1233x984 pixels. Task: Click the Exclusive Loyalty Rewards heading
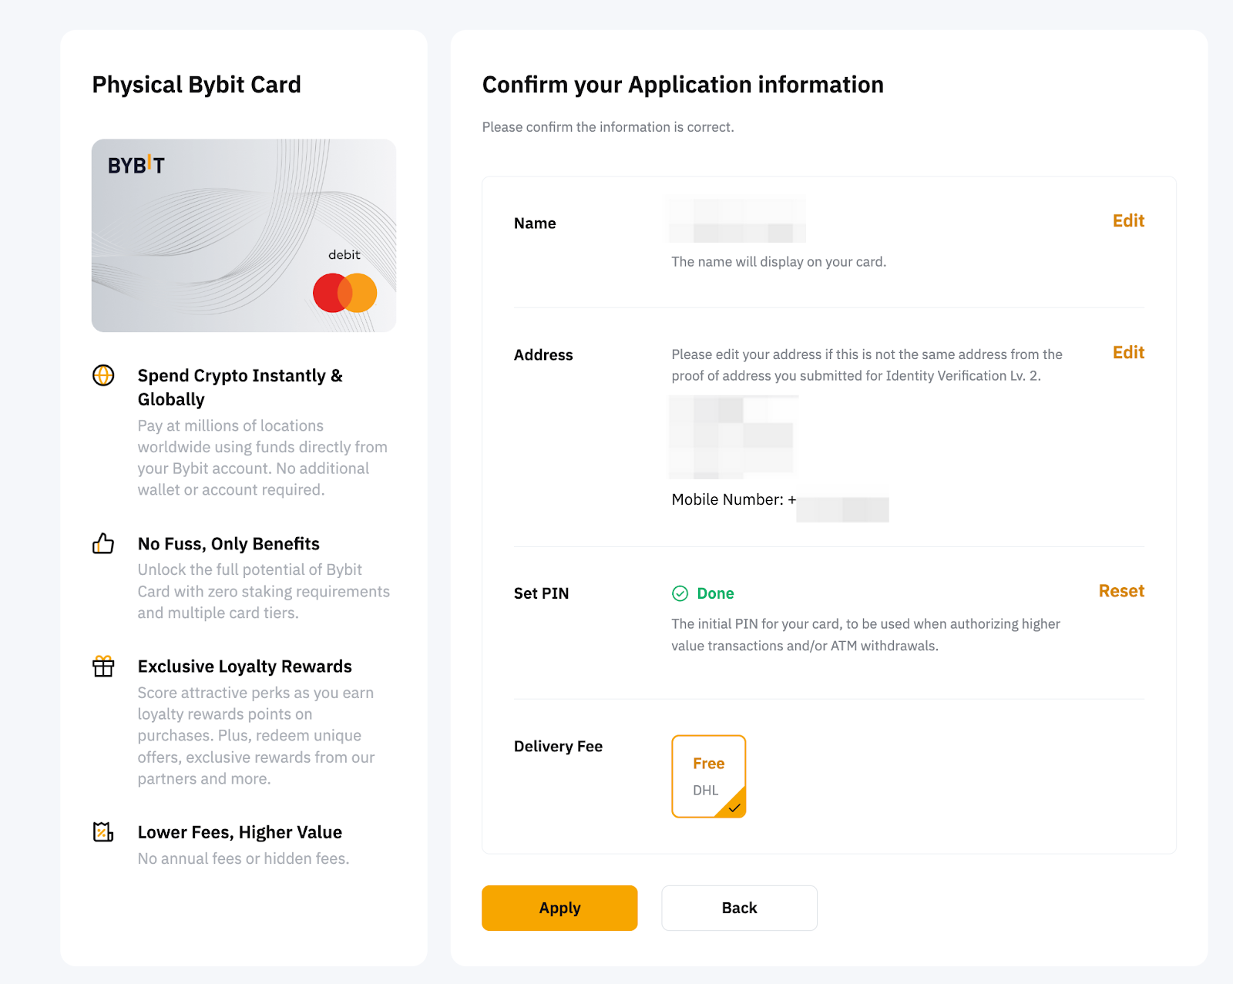tap(244, 667)
